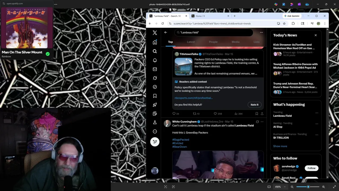Open the More circle icon in sidebar
This screenshot has width=339, height=191.
(x=155, y=131)
